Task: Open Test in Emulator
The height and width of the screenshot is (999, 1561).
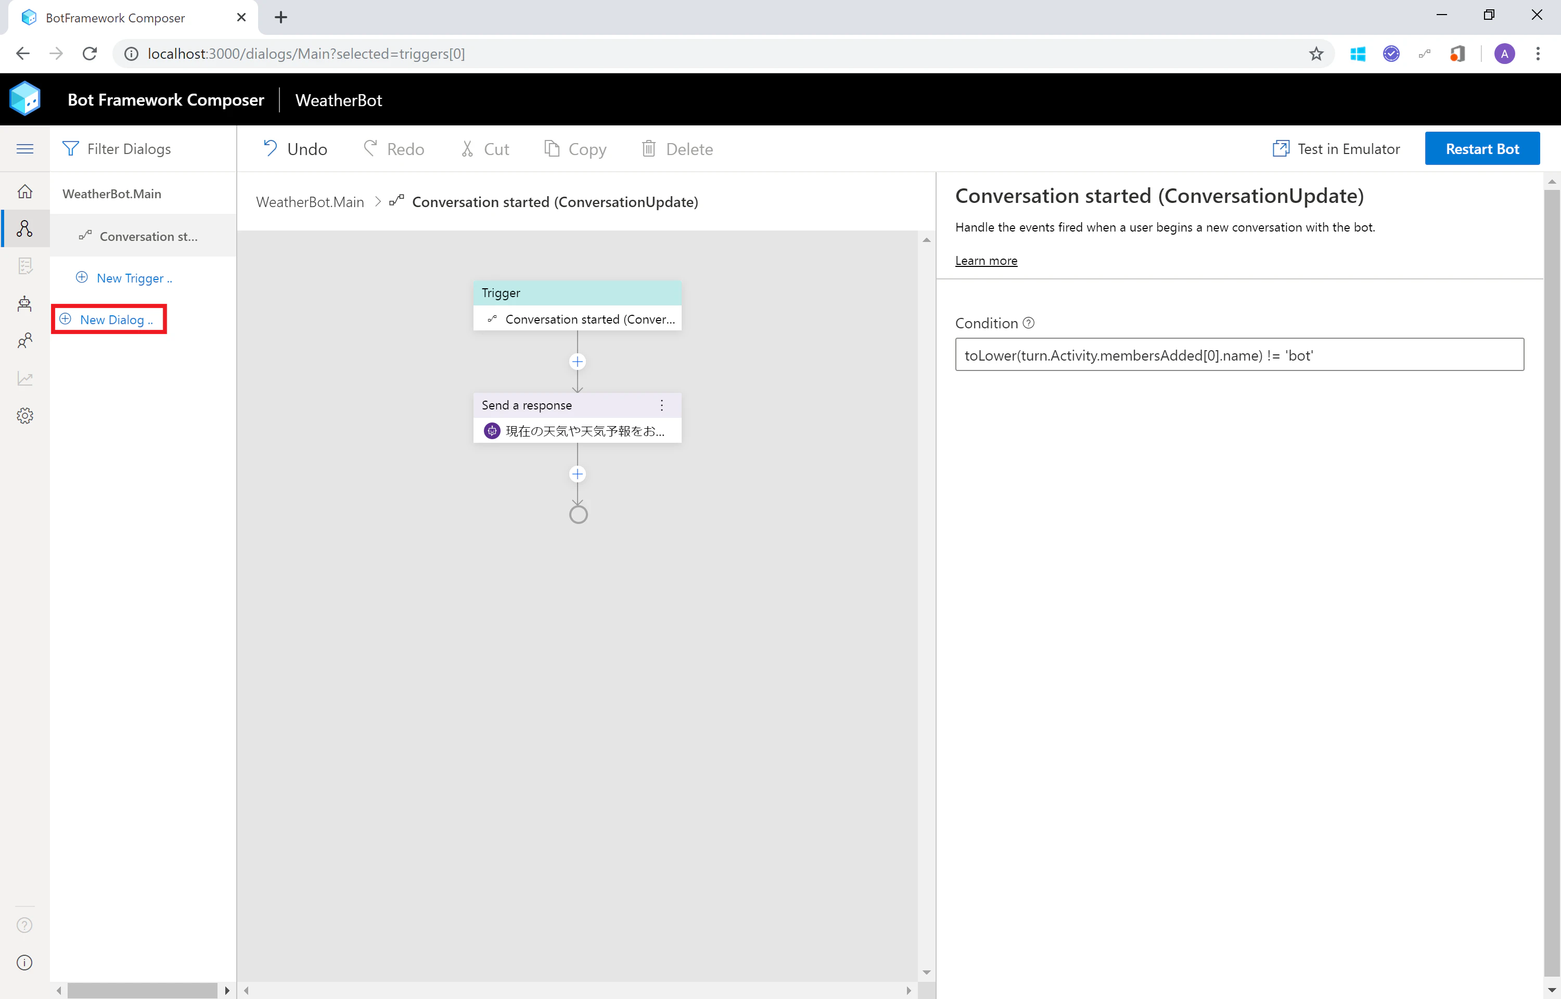Action: tap(1336, 149)
